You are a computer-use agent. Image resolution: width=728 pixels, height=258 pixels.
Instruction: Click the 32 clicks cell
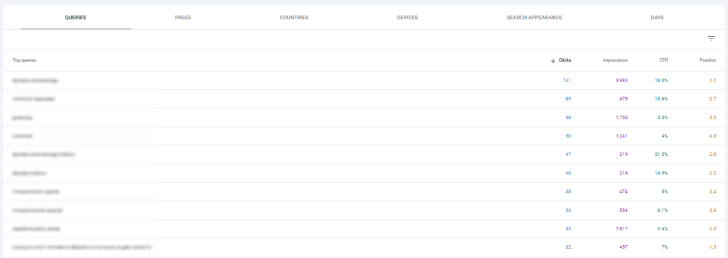(568, 247)
